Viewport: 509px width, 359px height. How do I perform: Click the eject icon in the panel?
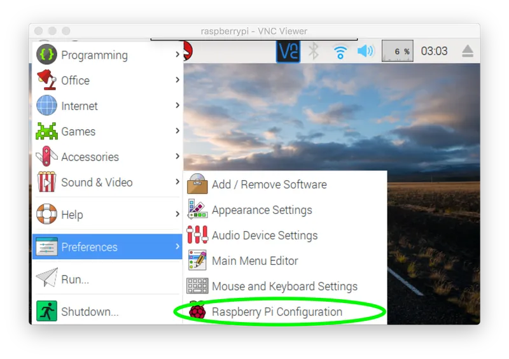click(468, 52)
